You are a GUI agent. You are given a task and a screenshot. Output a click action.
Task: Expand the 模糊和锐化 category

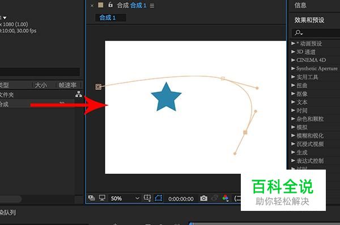tap(293, 136)
